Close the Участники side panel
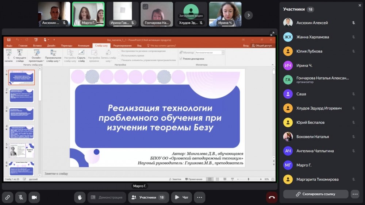This screenshot has width=365, height=205. coord(360,5)
